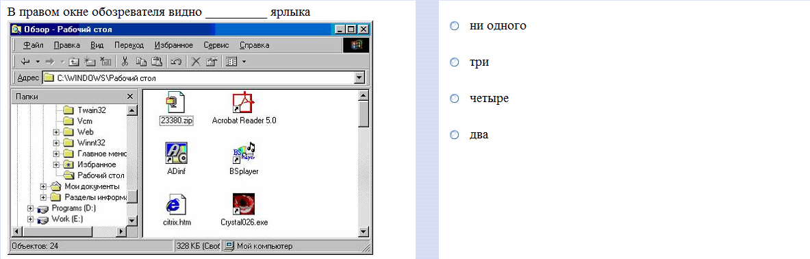810x259 pixels.
Task: Open the Правка menu
Action: click(x=67, y=45)
